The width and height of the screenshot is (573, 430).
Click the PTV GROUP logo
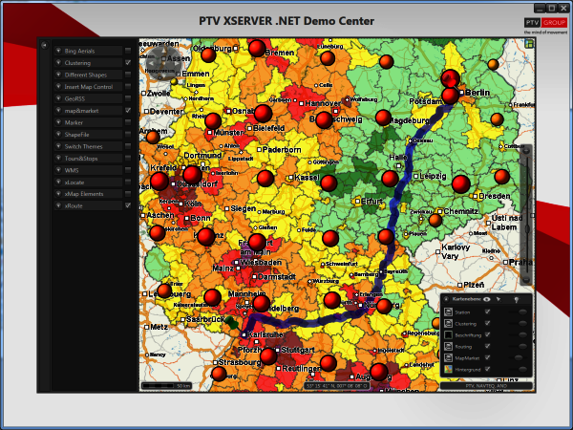(545, 23)
